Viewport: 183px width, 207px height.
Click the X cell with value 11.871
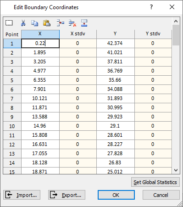(x=40, y=107)
